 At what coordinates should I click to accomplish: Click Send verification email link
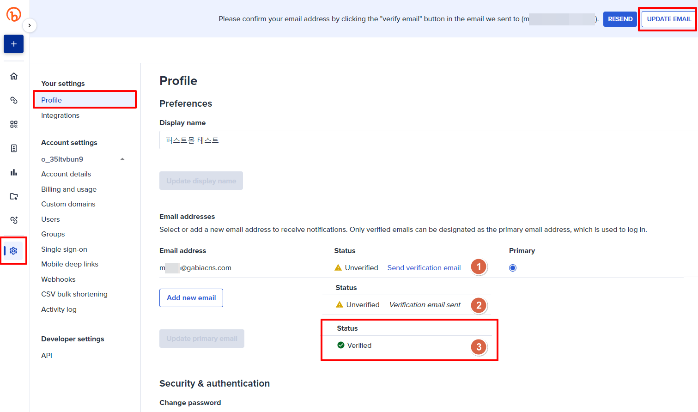point(424,268)
